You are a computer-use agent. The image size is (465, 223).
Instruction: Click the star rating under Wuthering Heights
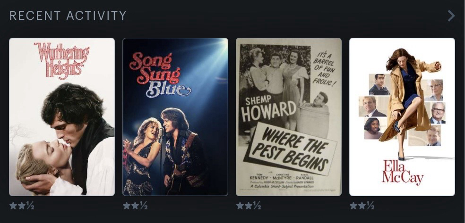[x=22, y=206]
